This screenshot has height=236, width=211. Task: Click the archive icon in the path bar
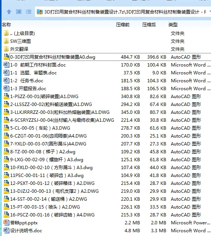pyautogui.click(x=40, y=12)
